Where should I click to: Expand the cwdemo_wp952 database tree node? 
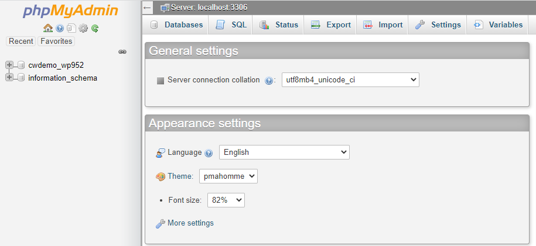click(9, 65)
